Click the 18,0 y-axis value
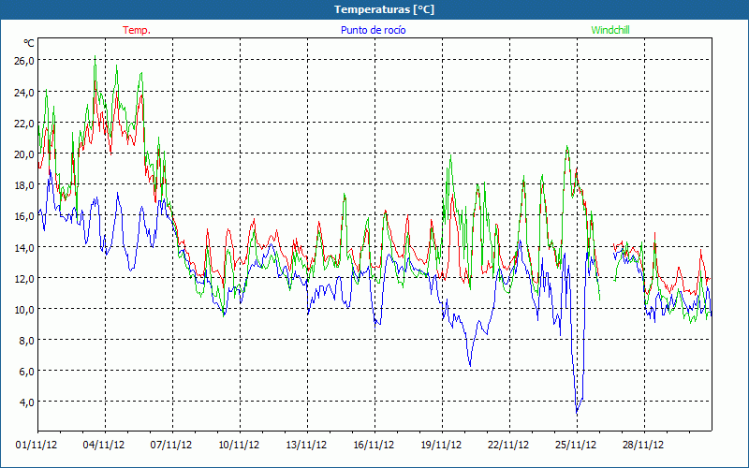The height and width of the screenshot is (468, 749). [x=24, y=185]
